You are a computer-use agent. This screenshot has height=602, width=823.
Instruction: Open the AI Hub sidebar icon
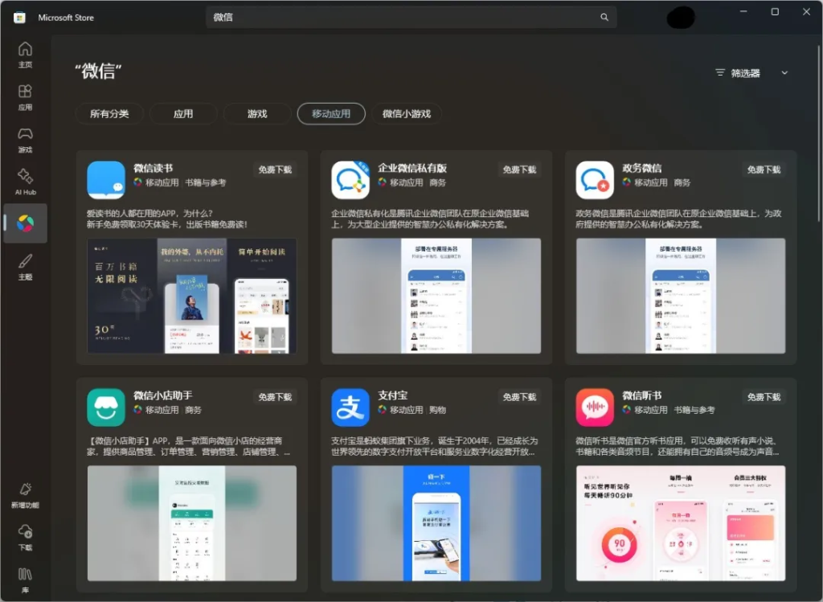[x=25, y=181]
